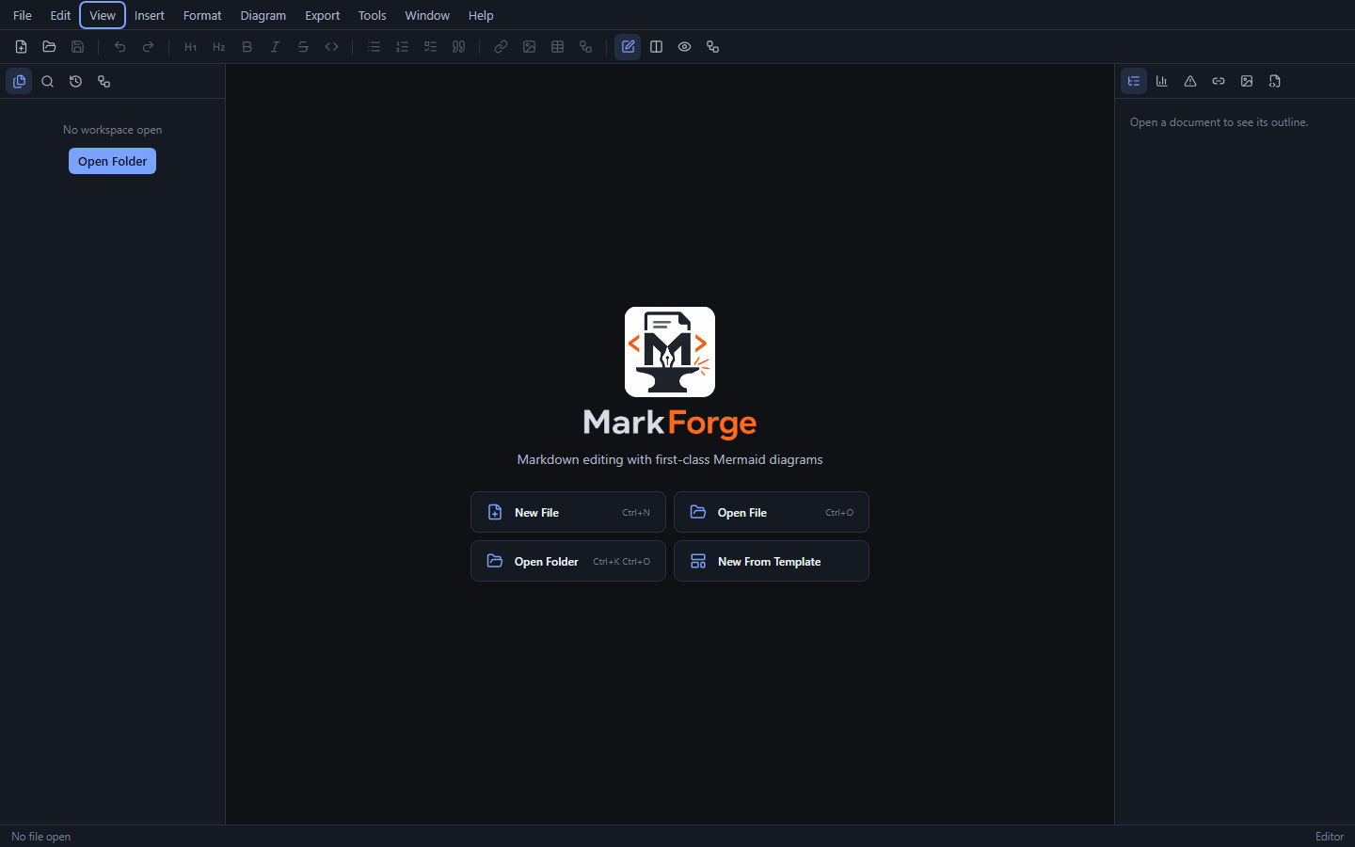Apply Heading 2 from the toolbar
The width and height of the screenshot is (1355, 847).
pyautogui.click(x=218, y=47)
